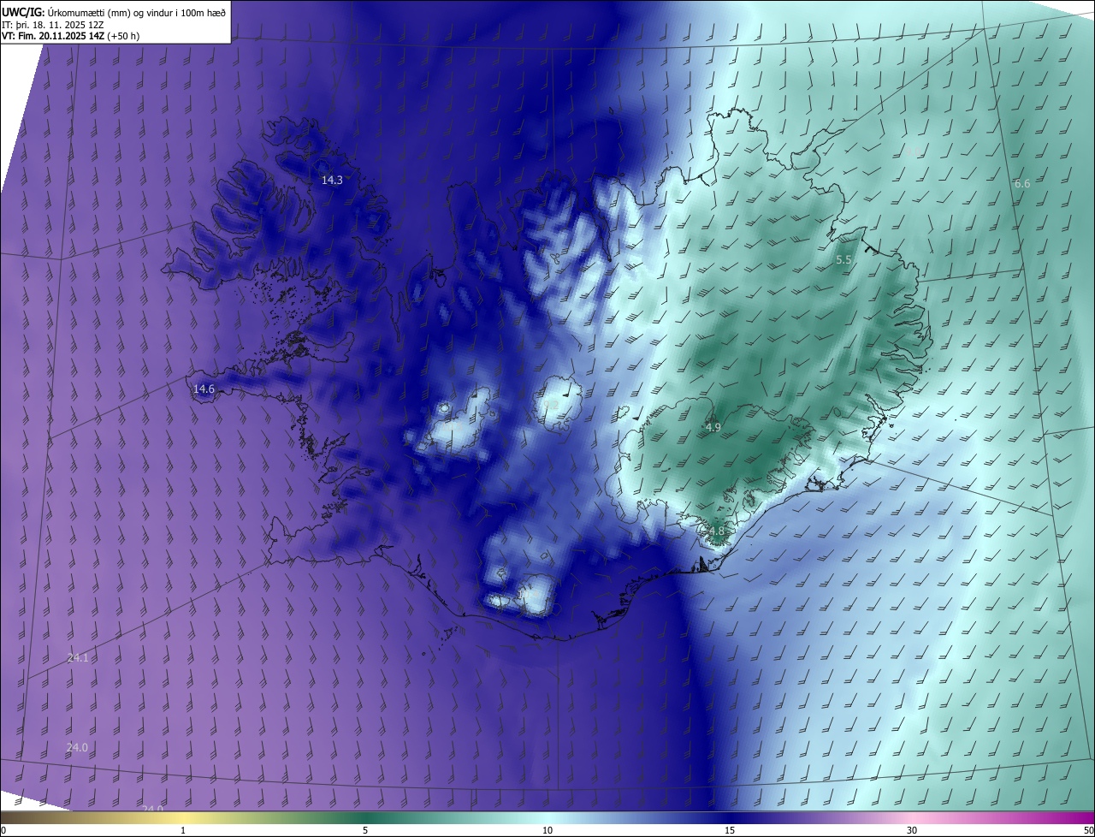Click the 4.8 value near the southeast coast
1095x837 pixels.
point(716,531)
